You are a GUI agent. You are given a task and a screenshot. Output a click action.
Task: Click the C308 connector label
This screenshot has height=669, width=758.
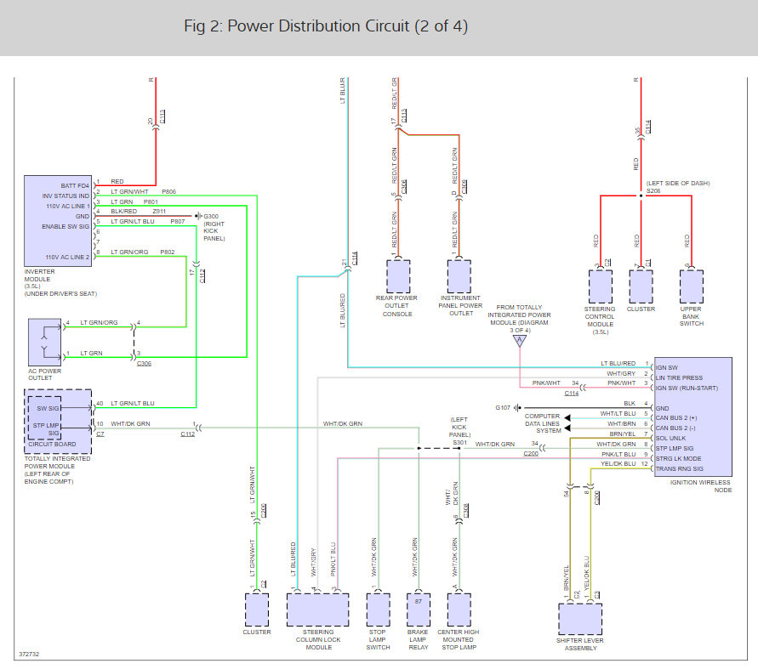(x=465, y=510)
